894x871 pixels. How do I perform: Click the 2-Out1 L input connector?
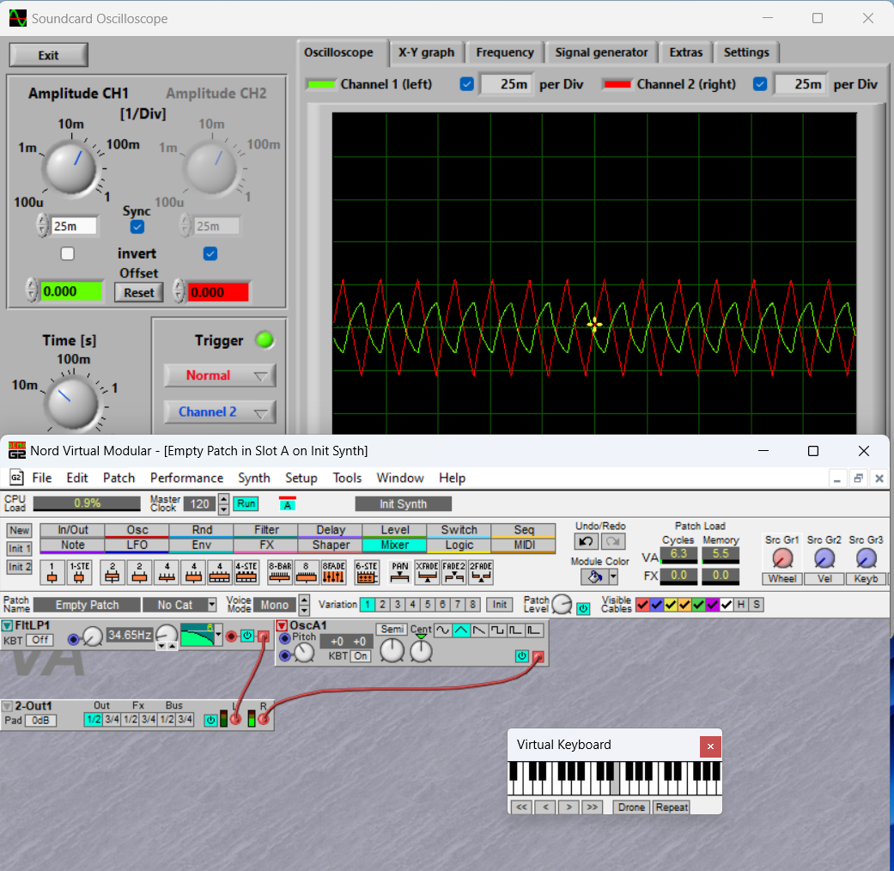(235, 719)
